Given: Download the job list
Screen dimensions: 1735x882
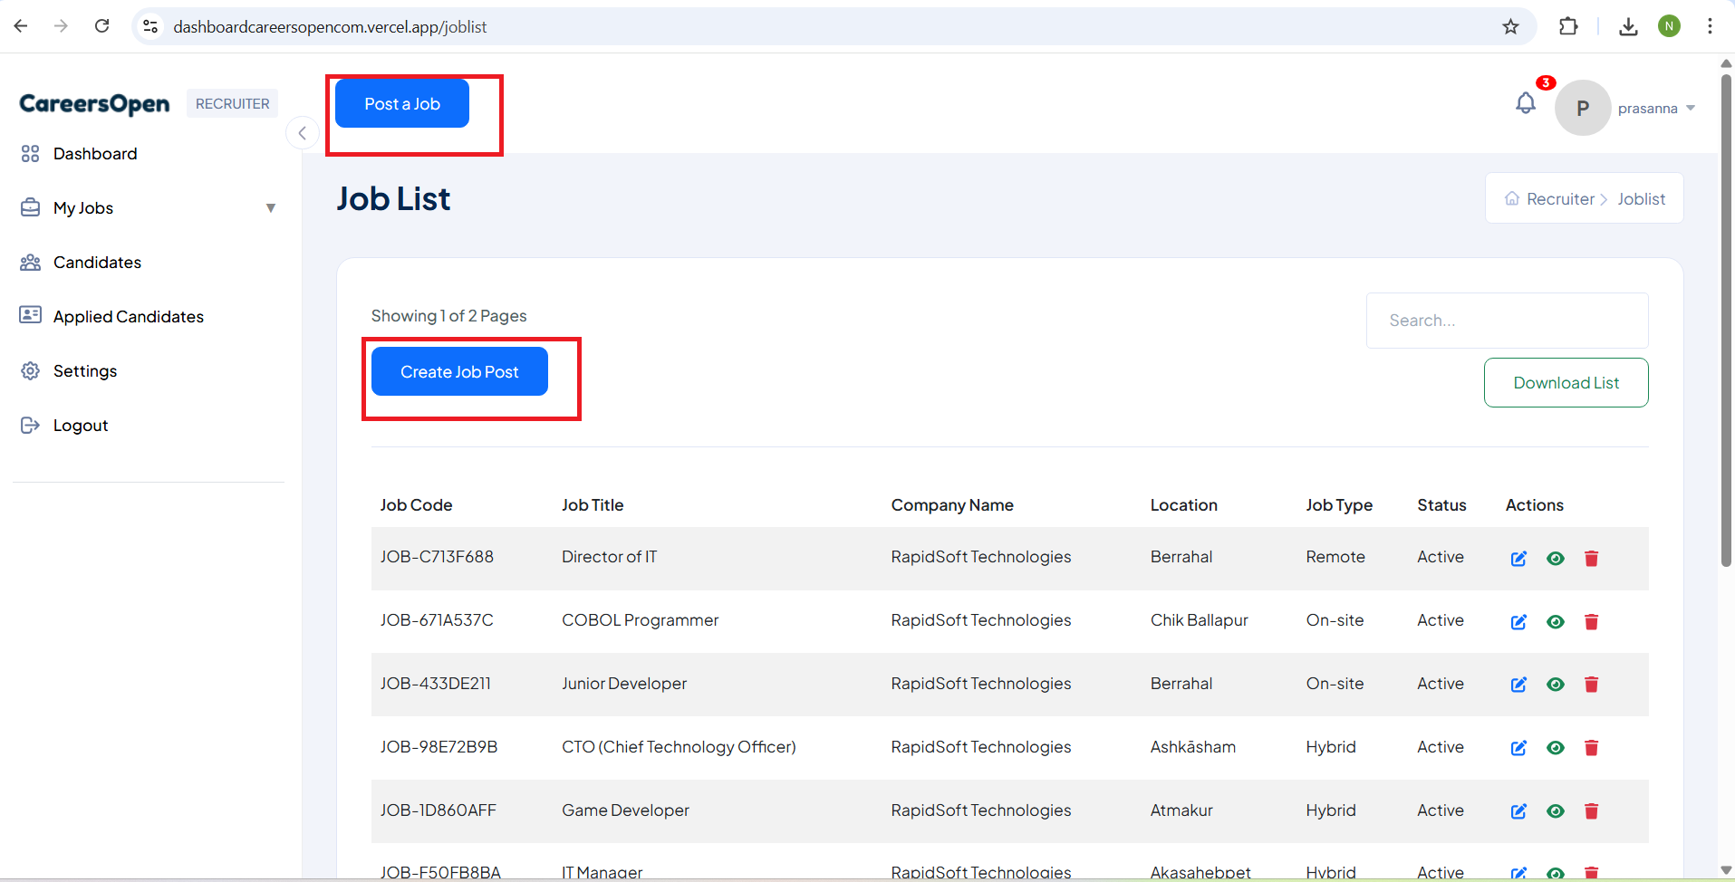Looking at the screenshot, I should 1566,383.
